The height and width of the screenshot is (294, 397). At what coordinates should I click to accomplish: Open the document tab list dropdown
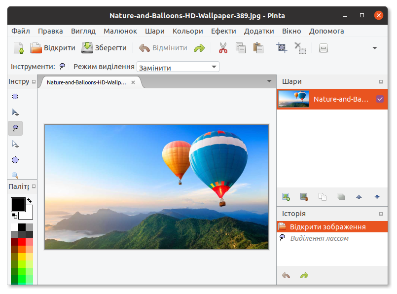(269, 81)
